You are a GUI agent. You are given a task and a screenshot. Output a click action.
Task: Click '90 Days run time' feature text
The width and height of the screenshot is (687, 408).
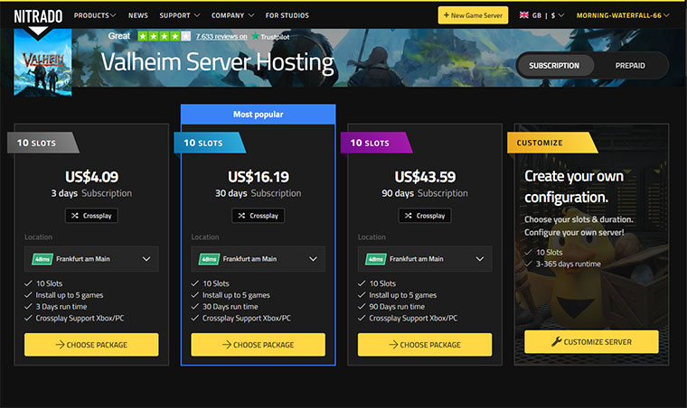coord(397,307)
